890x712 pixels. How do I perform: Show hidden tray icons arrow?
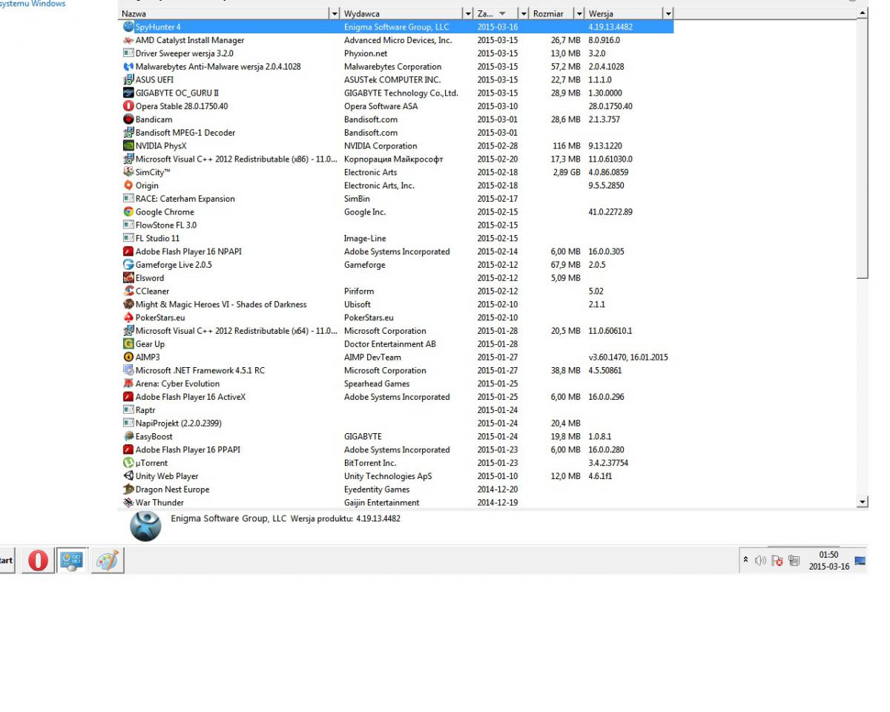[746, 561]
